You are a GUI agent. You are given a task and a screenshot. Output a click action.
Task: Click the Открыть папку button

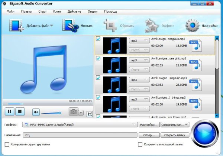pos(175,135)
